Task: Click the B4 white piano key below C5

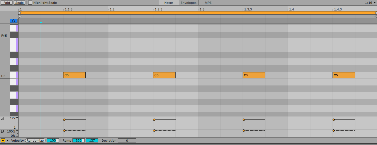Action: click(14, 82)
